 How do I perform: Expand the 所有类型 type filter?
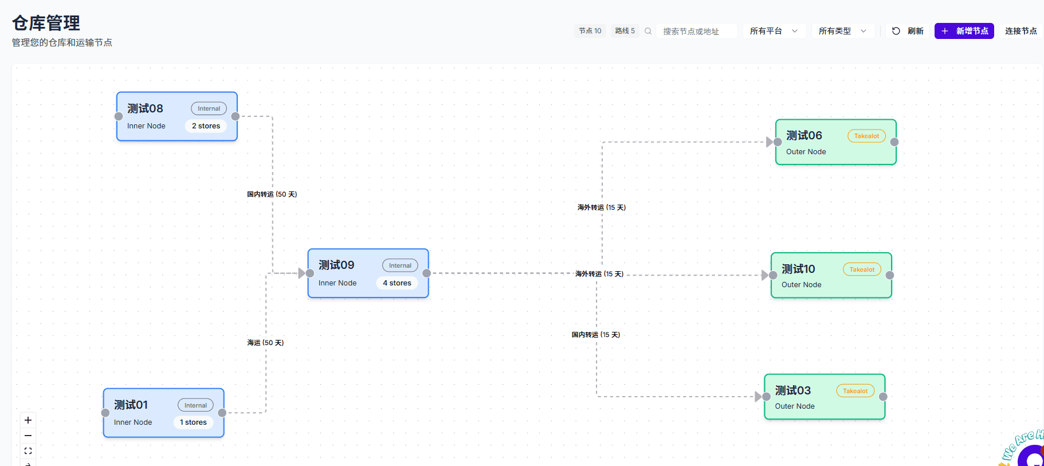(x=842, y=31)
